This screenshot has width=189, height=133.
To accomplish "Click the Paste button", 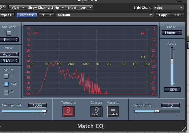I will (x=177, y=15).
